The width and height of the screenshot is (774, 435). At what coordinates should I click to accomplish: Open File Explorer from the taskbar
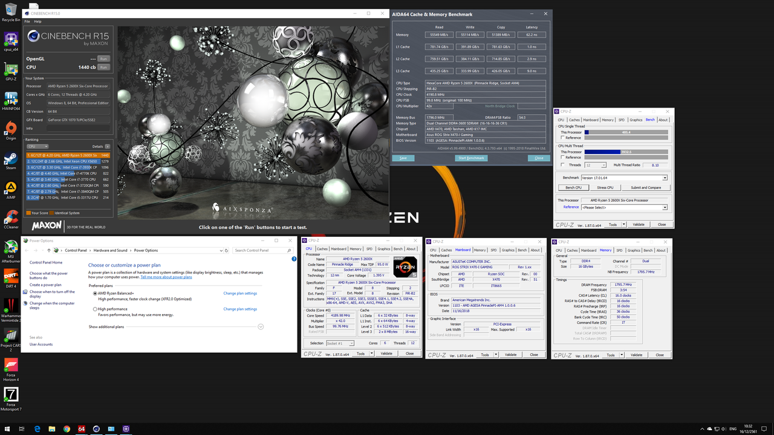(52, 429)
